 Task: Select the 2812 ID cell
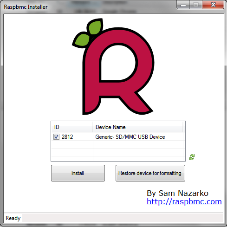pyautogui.click(x=67, y=137)
